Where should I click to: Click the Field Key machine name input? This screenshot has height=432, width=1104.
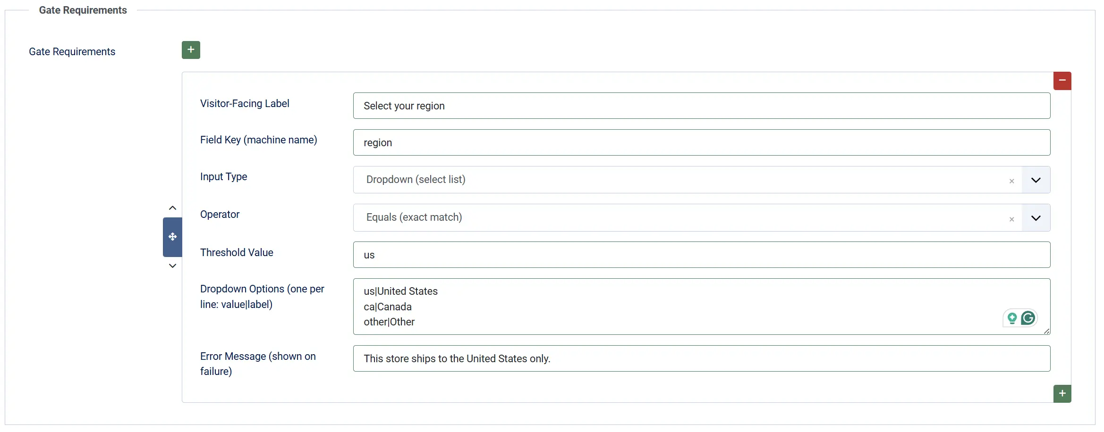point(702,142)
